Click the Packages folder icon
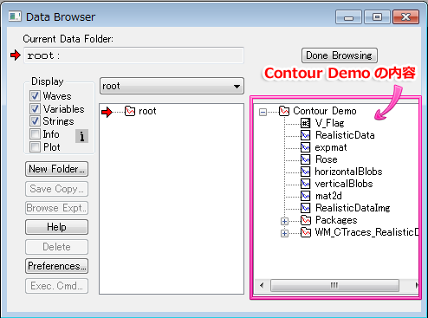This screenshot has height=318, width=428. click(x=306, y=220)
